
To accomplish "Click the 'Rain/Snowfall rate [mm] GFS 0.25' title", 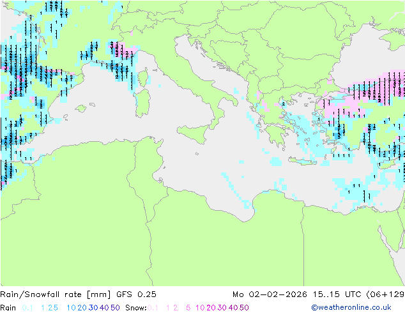I will [x=78, y=294].
